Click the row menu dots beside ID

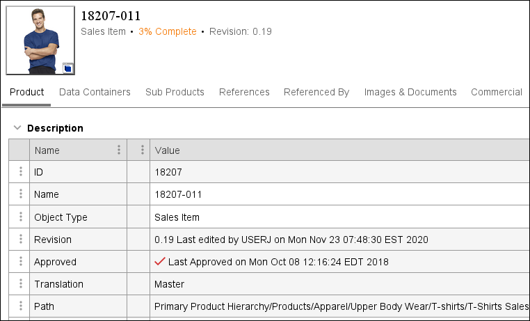click(x=19, y=172)
